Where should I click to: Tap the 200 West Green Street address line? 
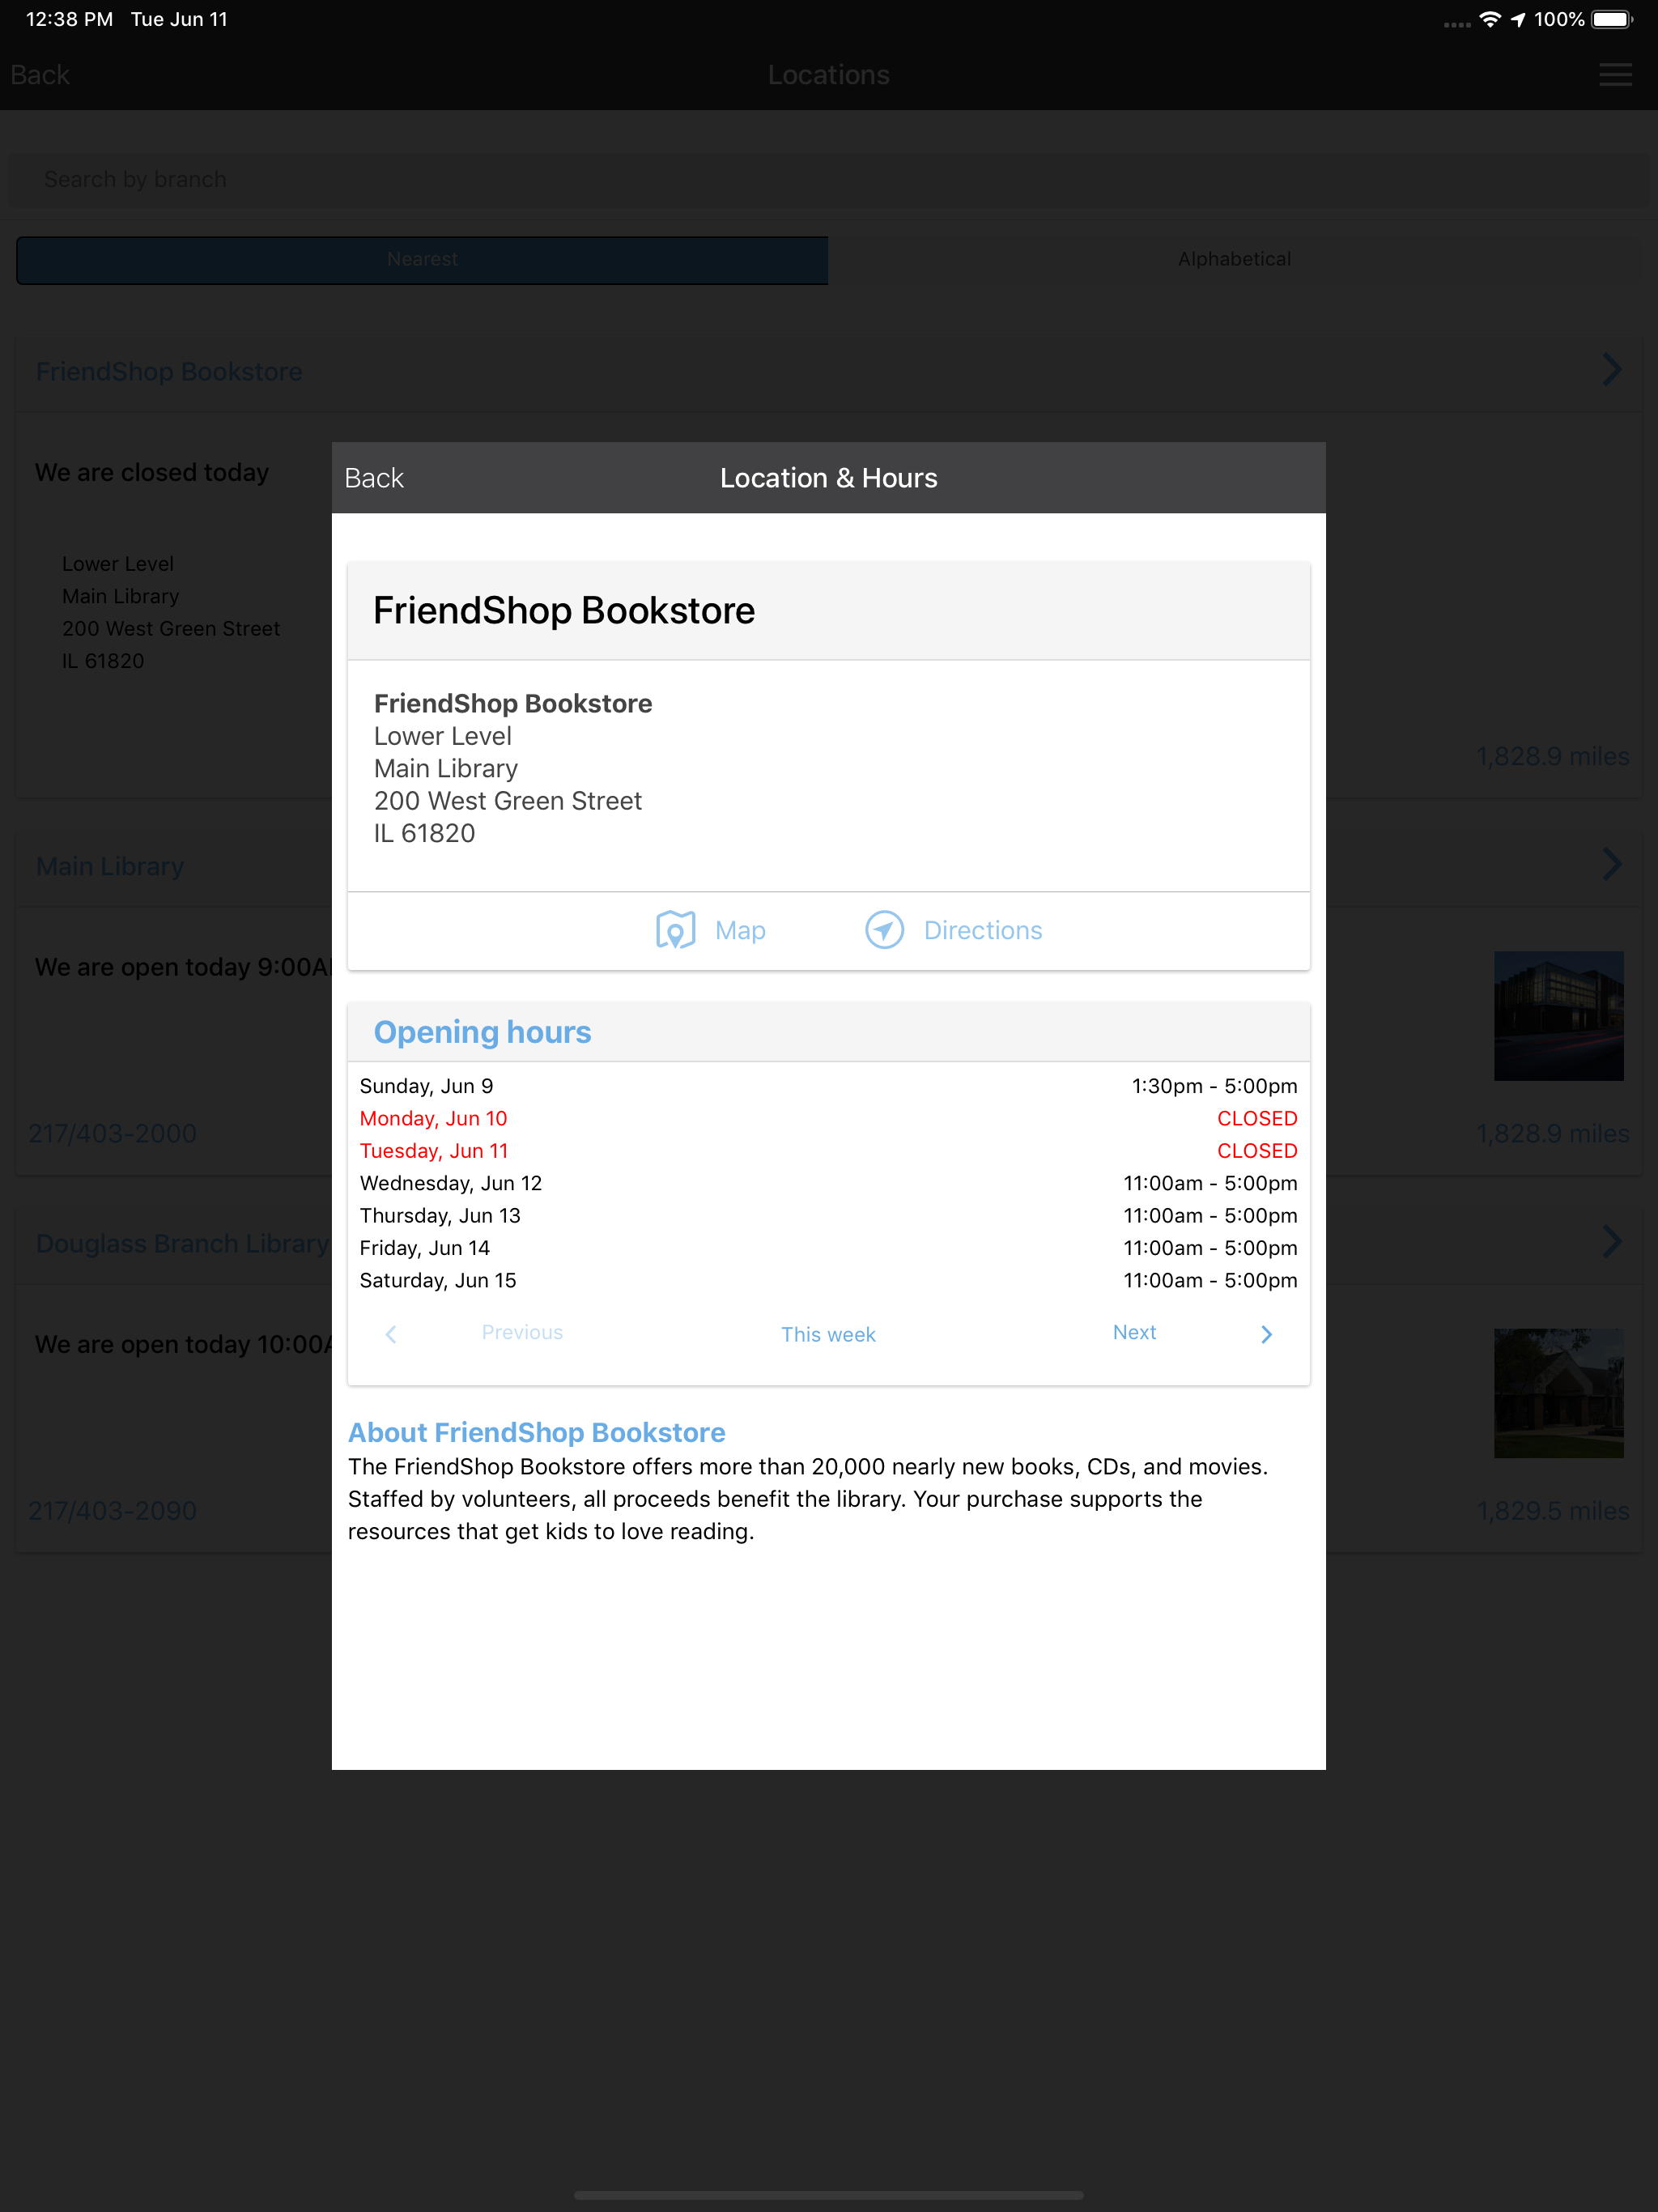pyautogui.click(x=508, y=801)
